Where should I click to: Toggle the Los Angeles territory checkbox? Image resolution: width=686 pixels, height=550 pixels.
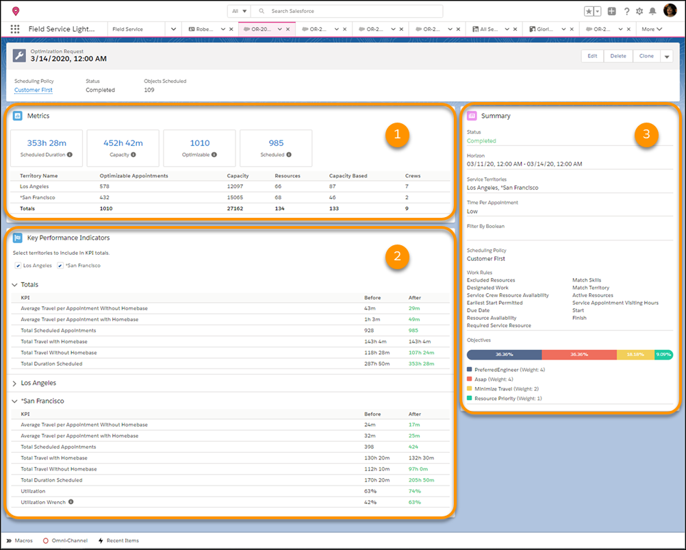pos(18,266)
